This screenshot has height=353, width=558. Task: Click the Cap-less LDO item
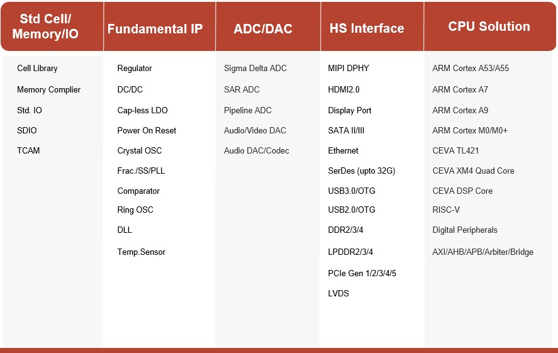coord(142,110)
